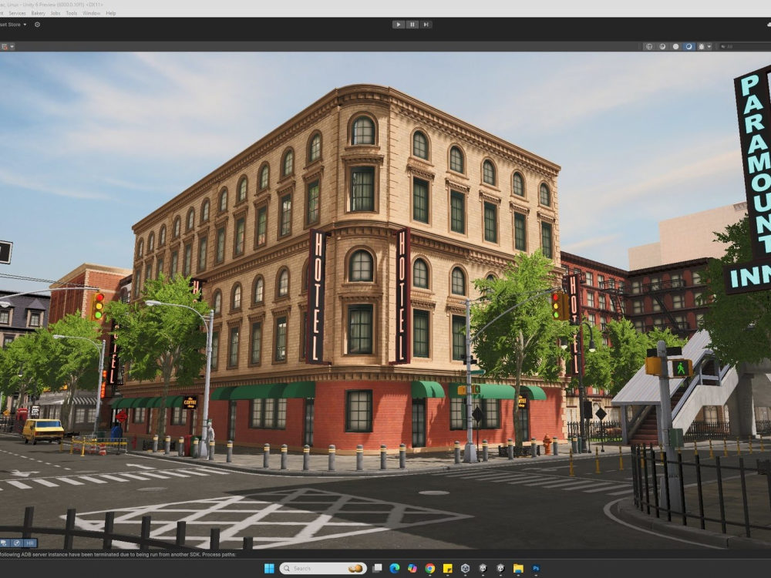Click the first overlay icon at scene view bottom-left
The width and height of the screenshot is (771, 578).
point(5,543)
